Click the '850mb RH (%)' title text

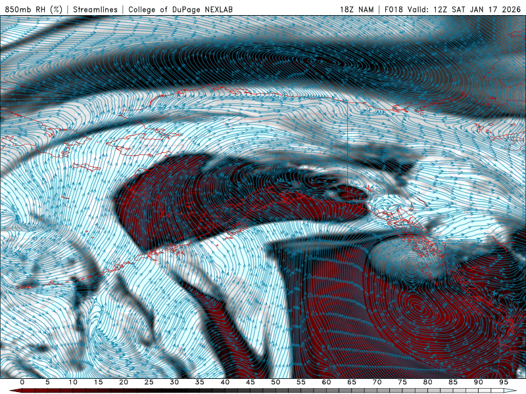point(34,10)
